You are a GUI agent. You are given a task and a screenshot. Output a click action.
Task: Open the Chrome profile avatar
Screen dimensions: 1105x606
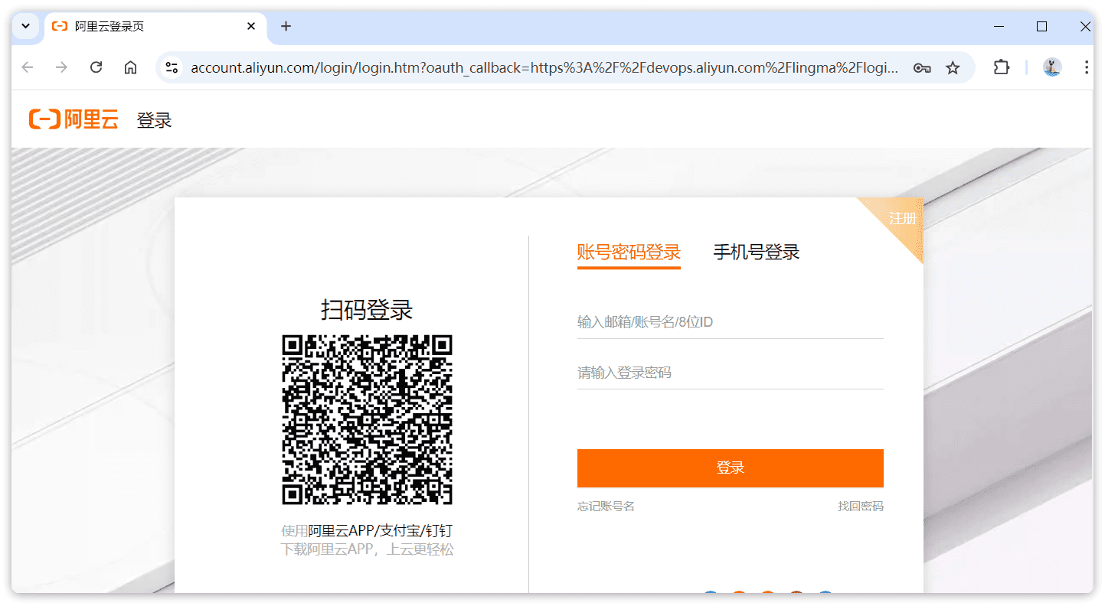coord(1052,67)
